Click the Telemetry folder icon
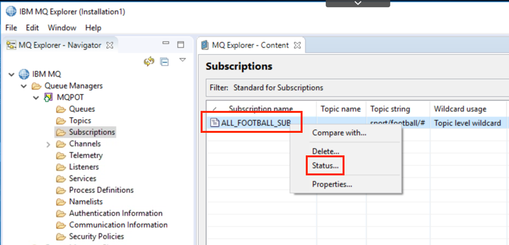This screenshot has height=245, width=509. (x=61, y=155)
